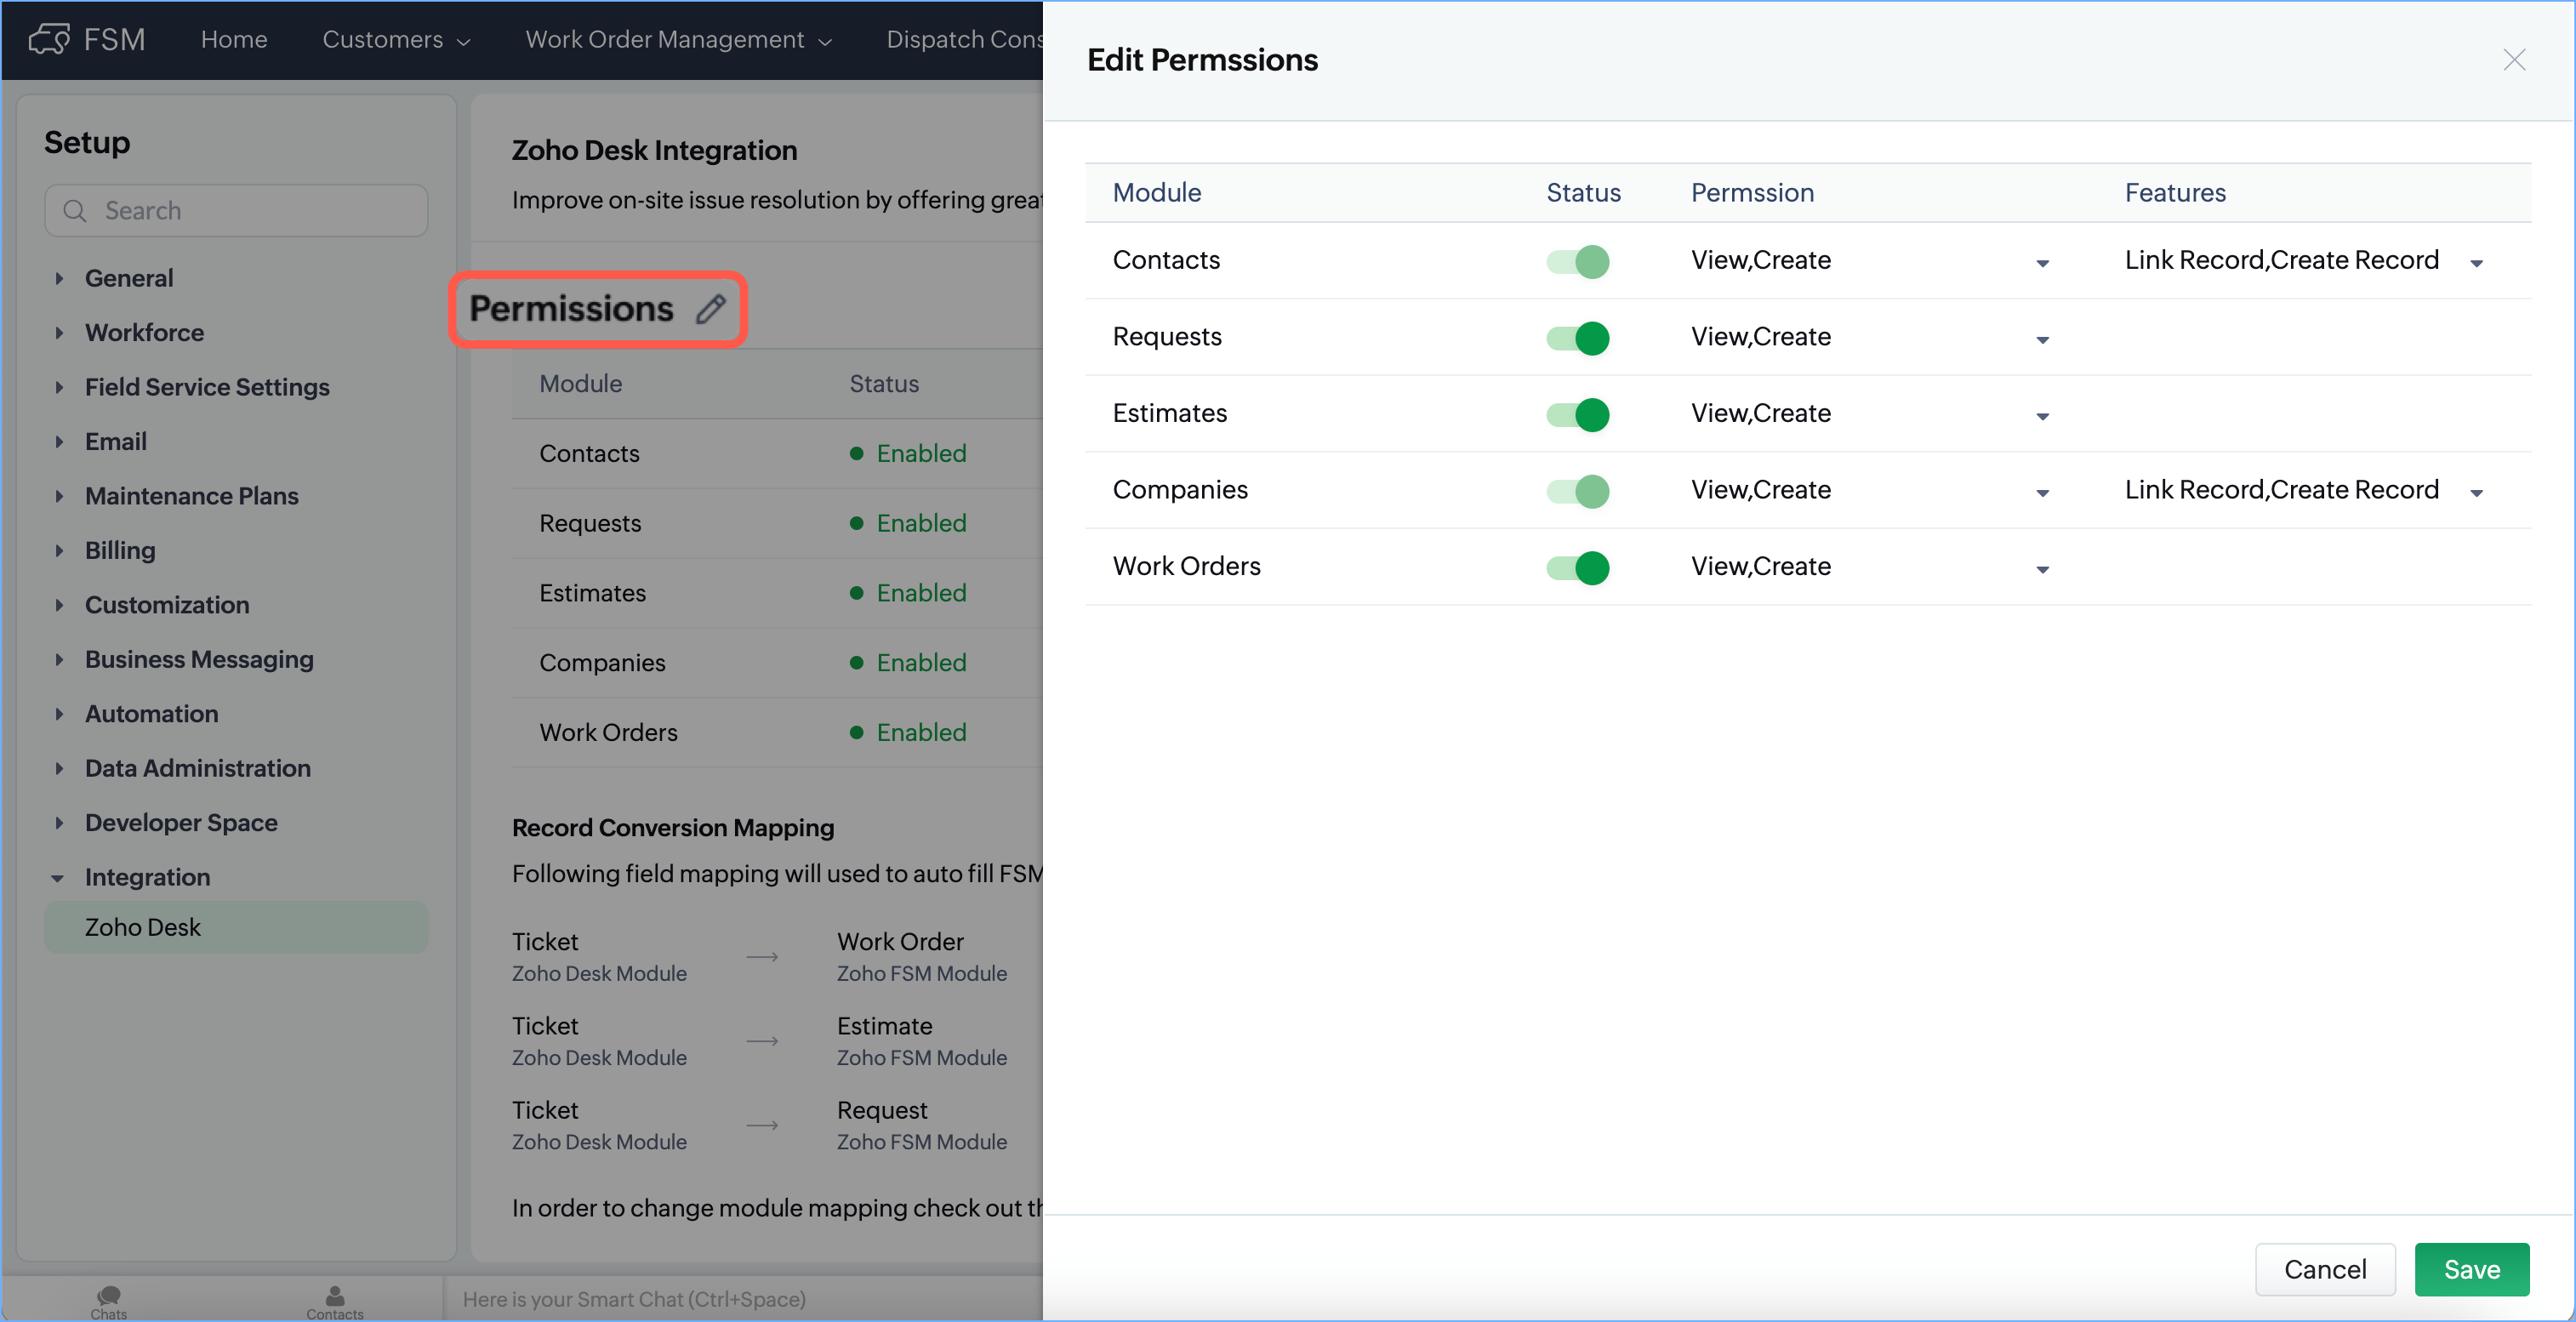Open Work Orders permission dropdown
Image resolution: width=2576 pixels, height=1322 pixels.
coord(2042,569)
